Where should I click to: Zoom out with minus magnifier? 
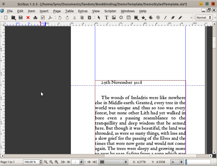click(46, 162)
